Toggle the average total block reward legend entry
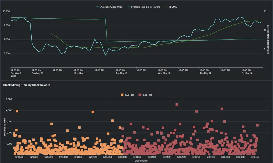273x163 pixels. pyautogui.click(x=143, y=7)
